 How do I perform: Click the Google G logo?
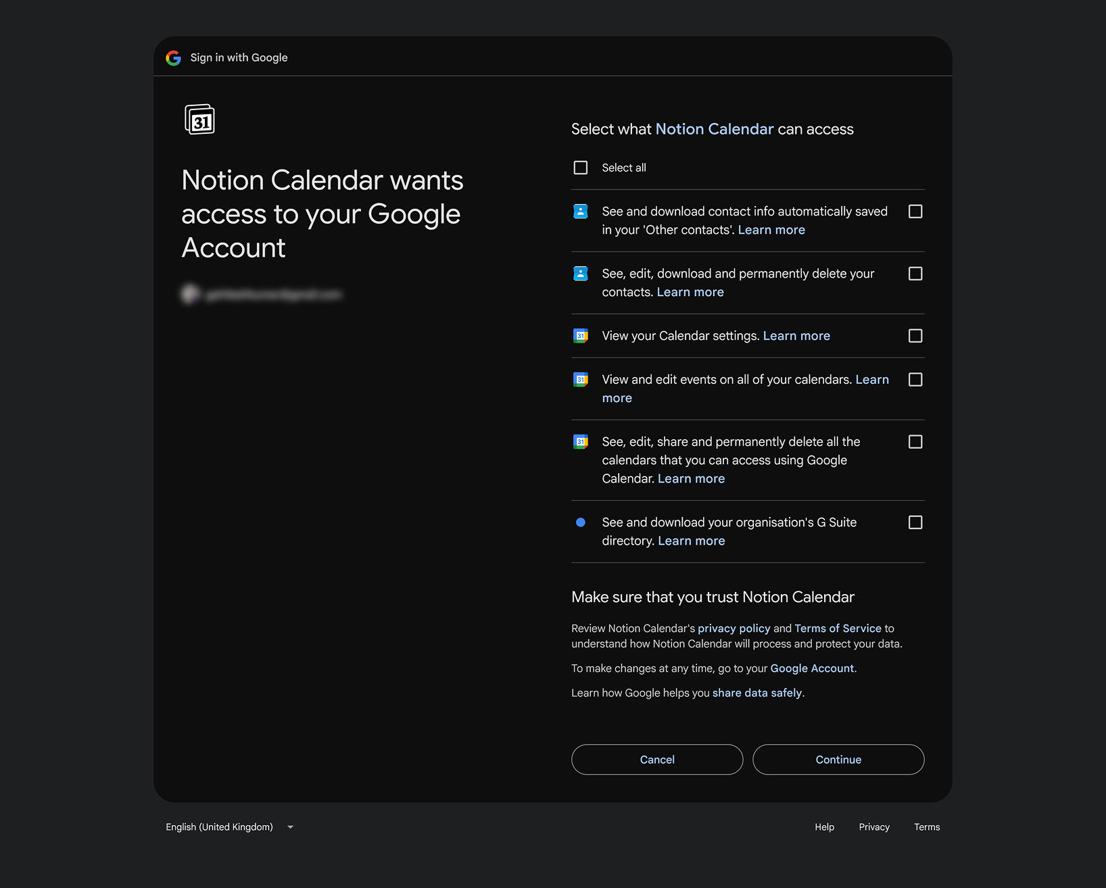tap(174, 57)
